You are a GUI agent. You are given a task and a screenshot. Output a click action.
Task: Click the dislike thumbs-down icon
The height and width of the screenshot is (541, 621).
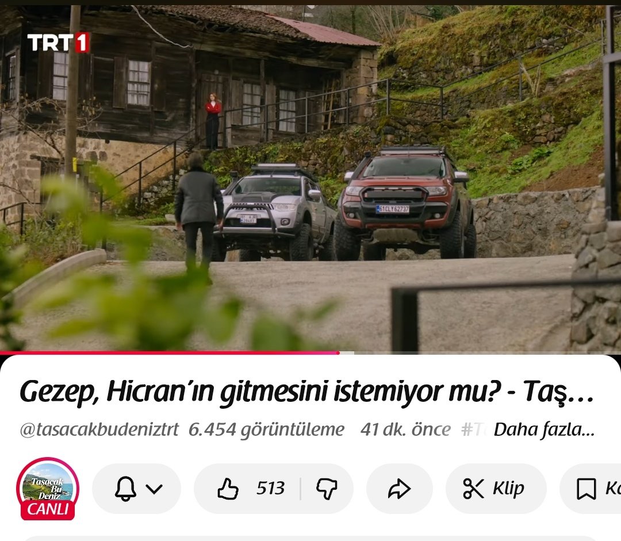(x=326, y=489)
